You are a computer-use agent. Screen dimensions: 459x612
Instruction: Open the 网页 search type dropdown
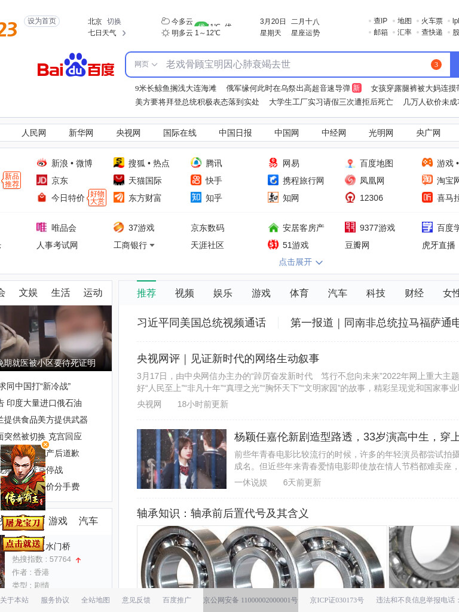pos(146,65)
